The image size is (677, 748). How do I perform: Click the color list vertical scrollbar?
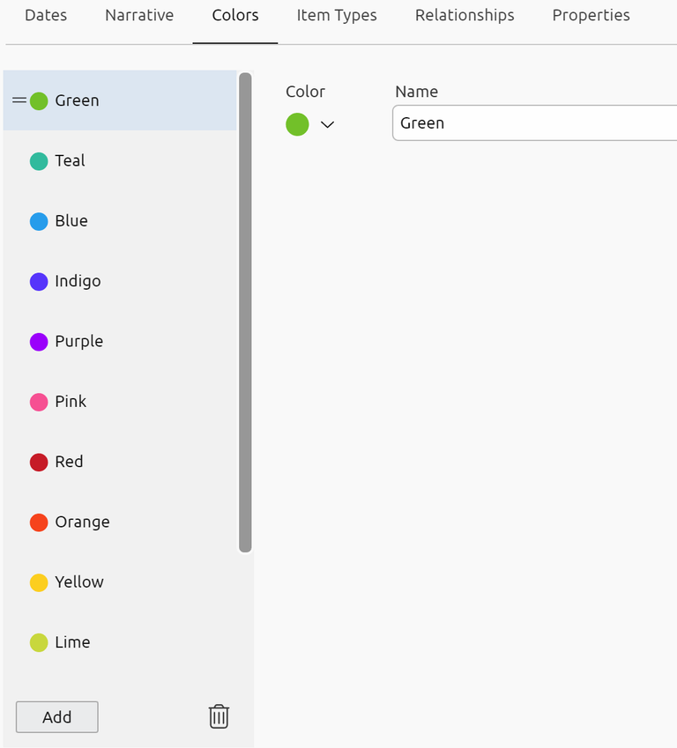point(245,313)
